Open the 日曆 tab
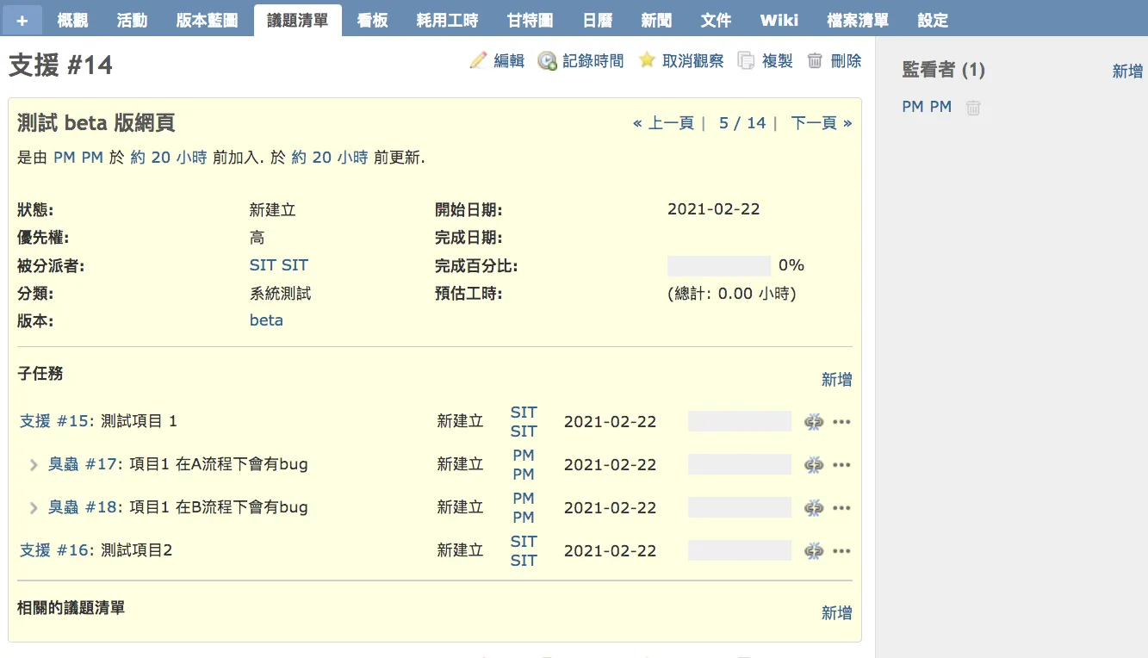This screenshot has width=1148, height=658. click(598, 20)
